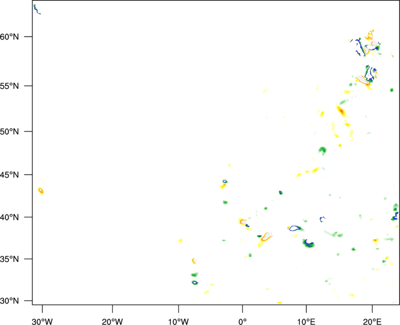Click the 0° longitude label

click(242, 321)
